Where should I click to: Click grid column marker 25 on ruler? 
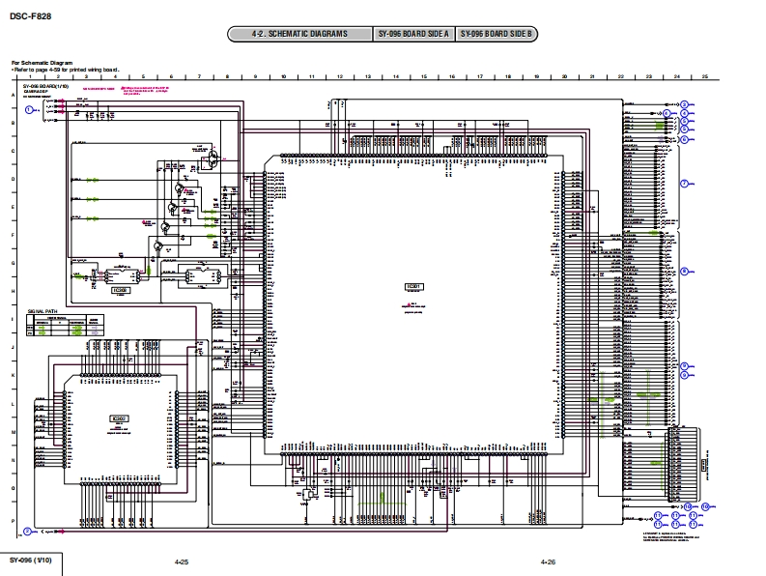(705, 75)
